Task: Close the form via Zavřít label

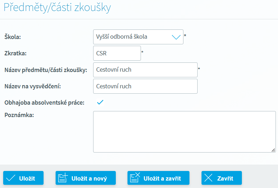Action: click(225, 178)
